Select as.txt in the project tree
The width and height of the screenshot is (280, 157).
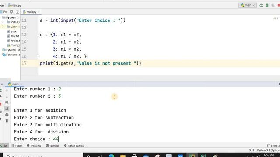[12, 31]
